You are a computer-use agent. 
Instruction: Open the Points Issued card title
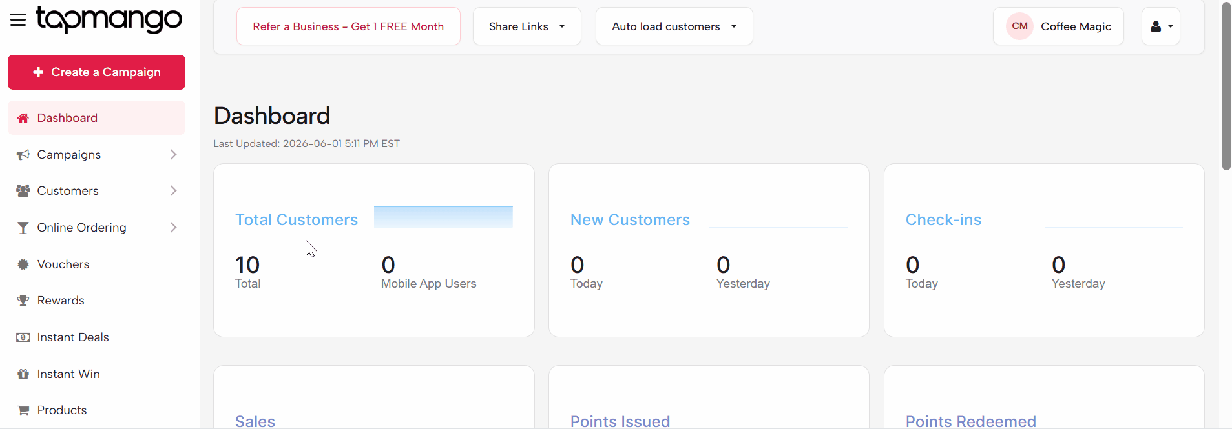(620, 421)
